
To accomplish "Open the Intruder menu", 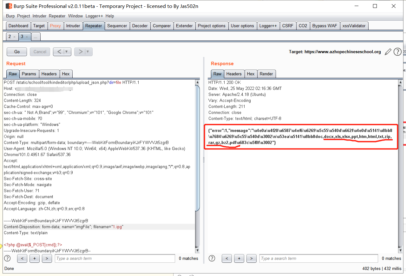I will pyautogui.click(x=39, y=16).
